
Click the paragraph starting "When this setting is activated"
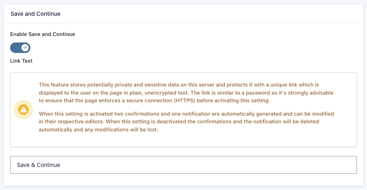(186, 122)
